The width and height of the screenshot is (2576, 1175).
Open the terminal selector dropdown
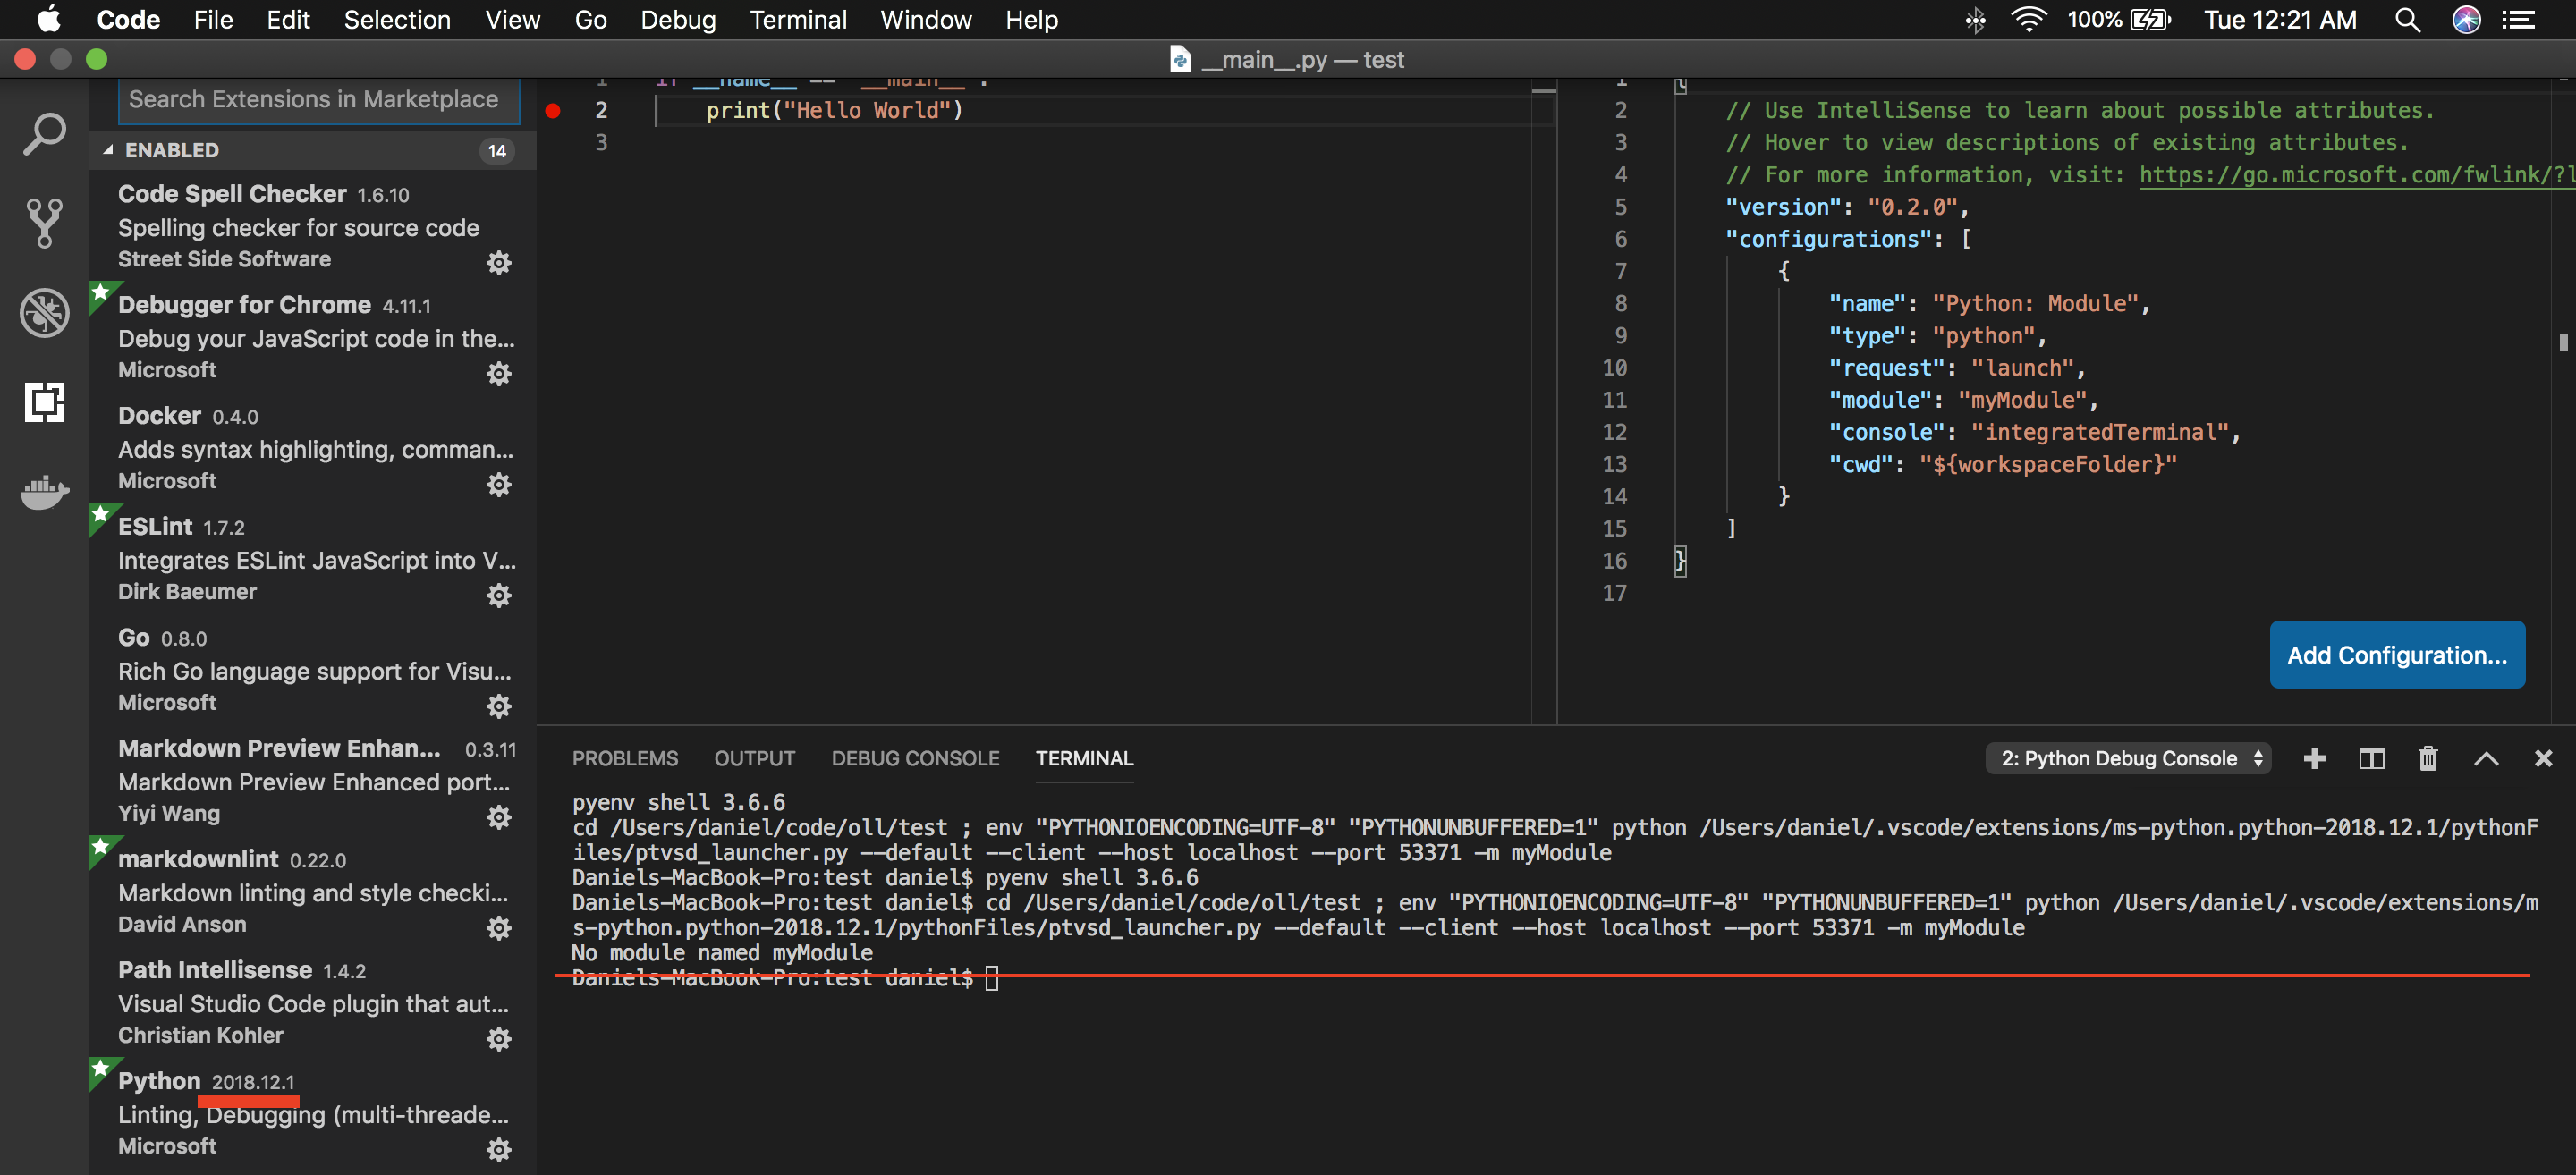(2127, 758)
